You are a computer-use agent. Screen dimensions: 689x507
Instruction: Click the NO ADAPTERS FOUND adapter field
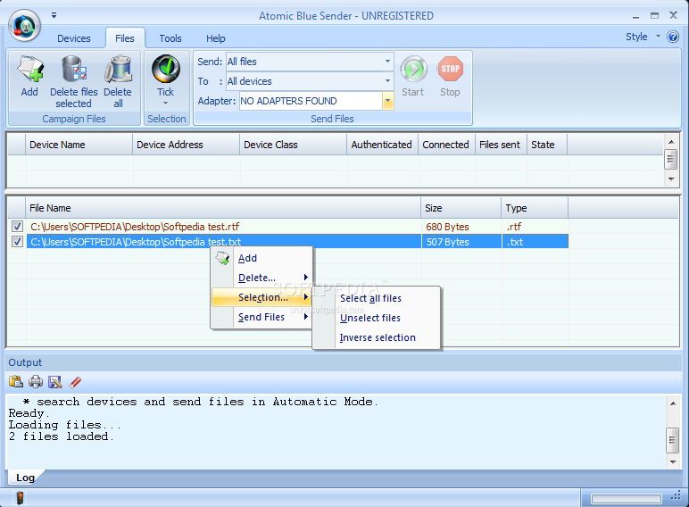point(311,101)
